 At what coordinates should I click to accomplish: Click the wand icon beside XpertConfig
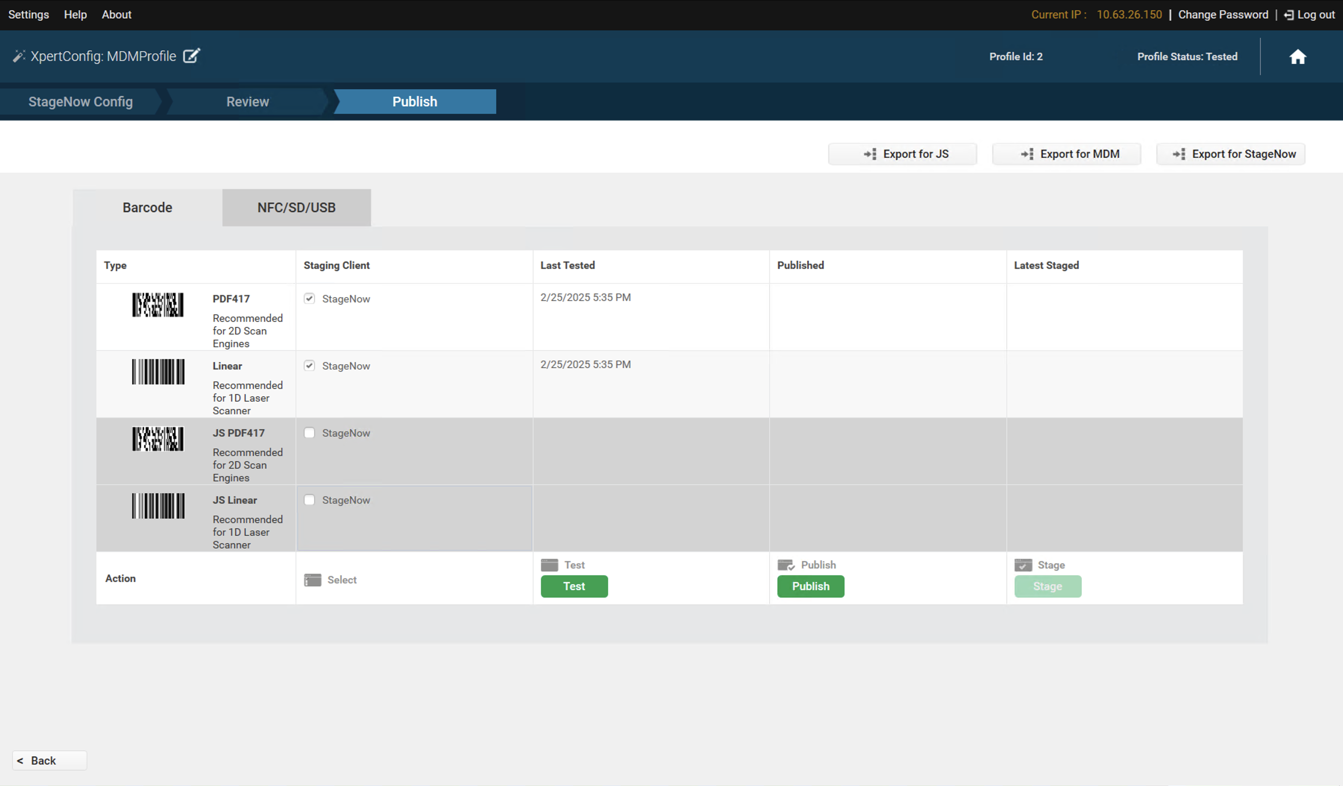pyautogui.click(x=19, y=56)
